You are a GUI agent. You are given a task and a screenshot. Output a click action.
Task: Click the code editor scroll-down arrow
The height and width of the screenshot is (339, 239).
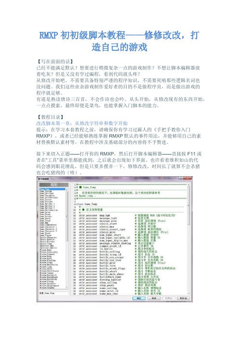click(x=188, y=294)
